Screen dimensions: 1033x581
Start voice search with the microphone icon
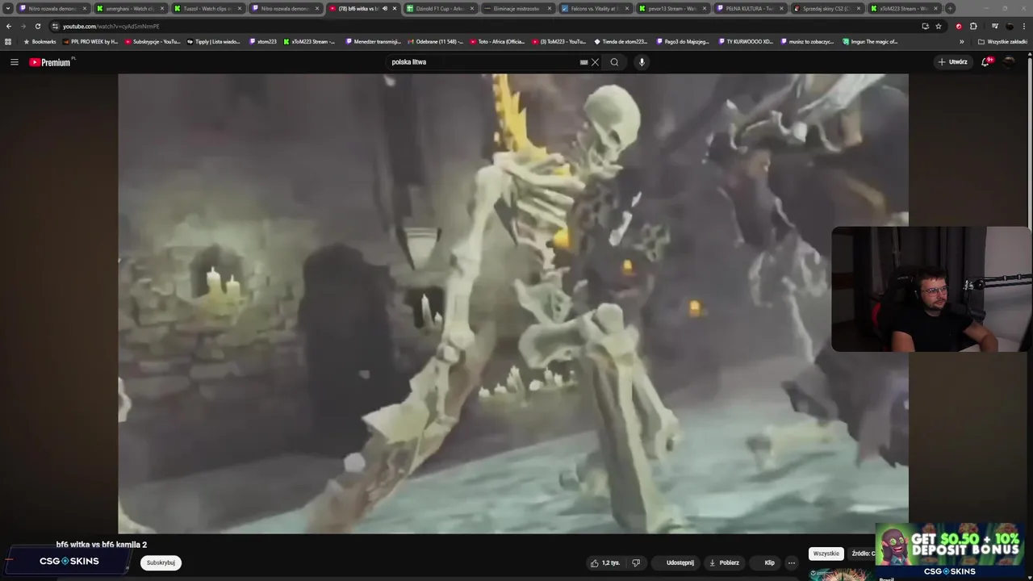tap(642, 62)
